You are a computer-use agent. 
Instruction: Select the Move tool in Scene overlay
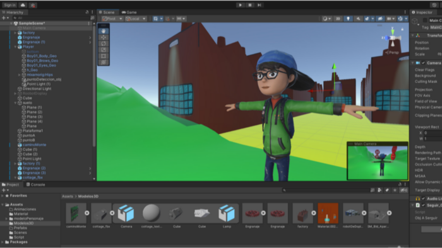tap(104, 37)
